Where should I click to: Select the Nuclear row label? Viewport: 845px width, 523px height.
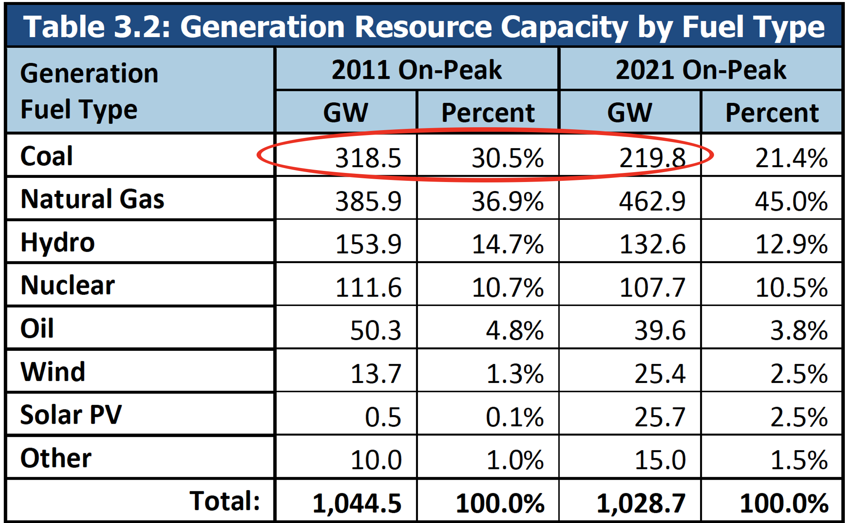[x=68, y=285]
